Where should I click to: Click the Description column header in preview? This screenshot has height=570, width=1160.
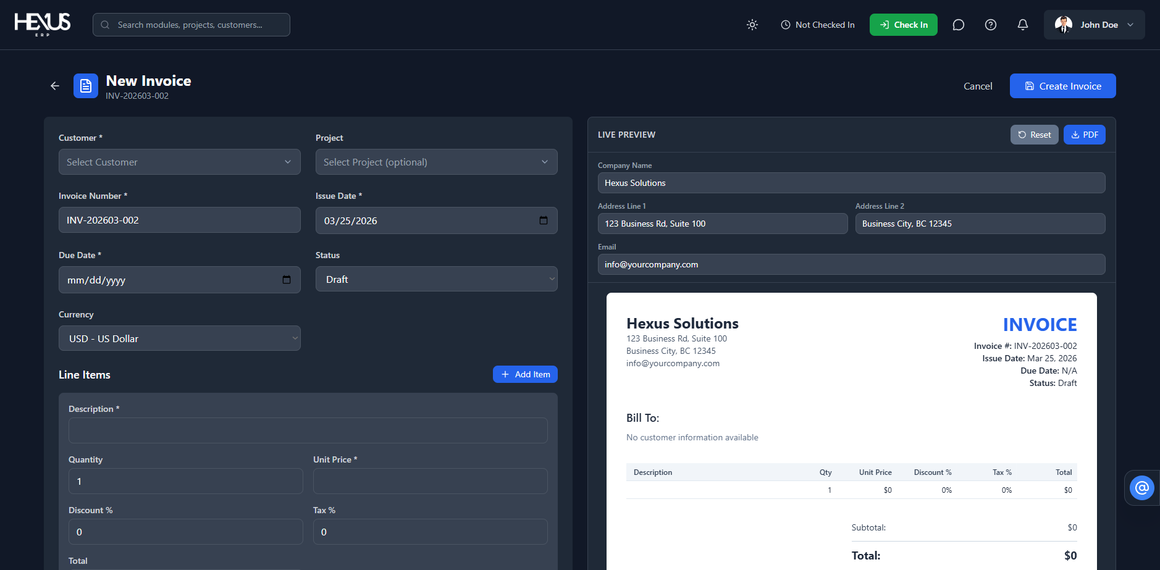[653, 472]
